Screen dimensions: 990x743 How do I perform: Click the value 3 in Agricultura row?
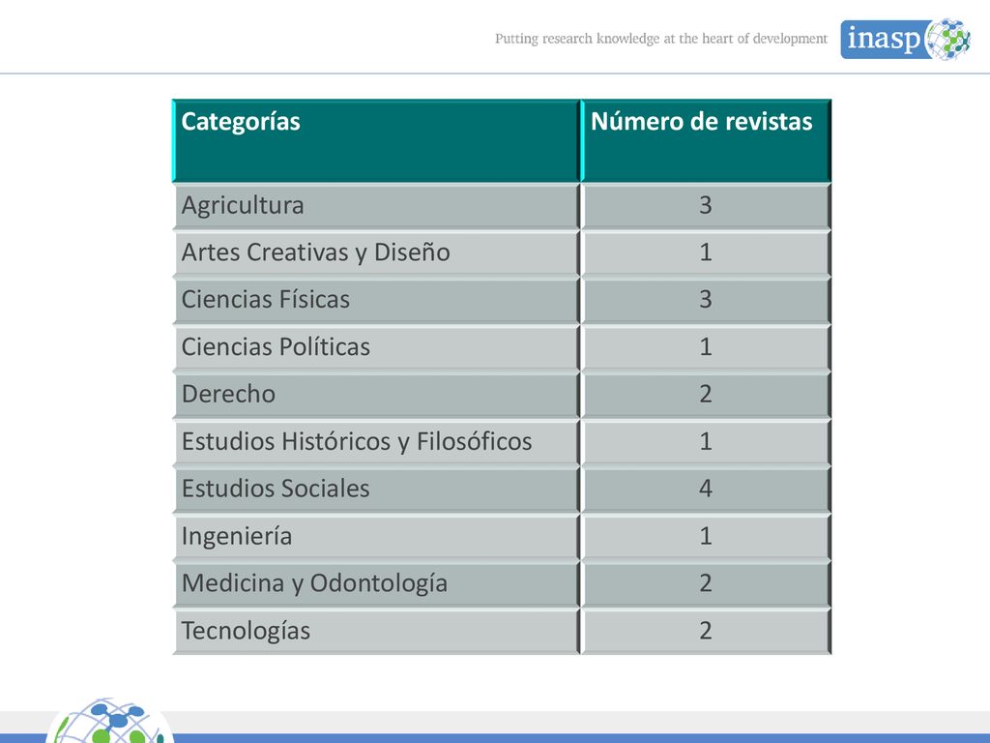click(706, 206)
